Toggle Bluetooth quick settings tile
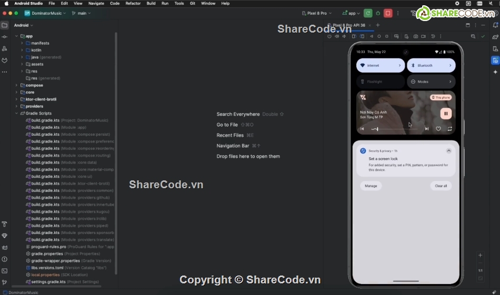Viewport: 500px width, 295px height. [431, 65]
